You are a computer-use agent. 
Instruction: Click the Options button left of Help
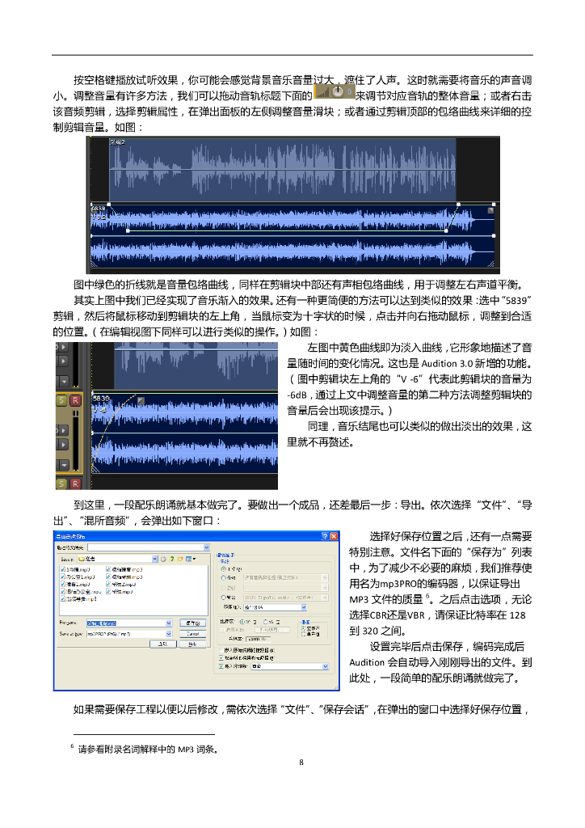(163, 644)
